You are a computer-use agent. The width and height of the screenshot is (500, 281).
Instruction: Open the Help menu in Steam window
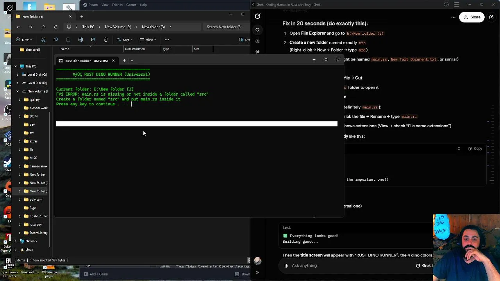tap(143, 5)
